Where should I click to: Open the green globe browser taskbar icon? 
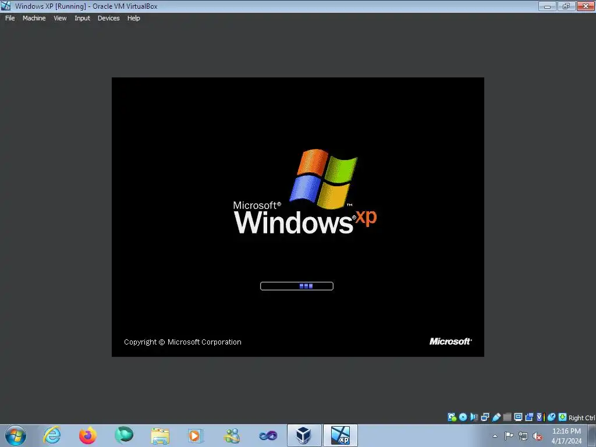(x=124, y=435)
